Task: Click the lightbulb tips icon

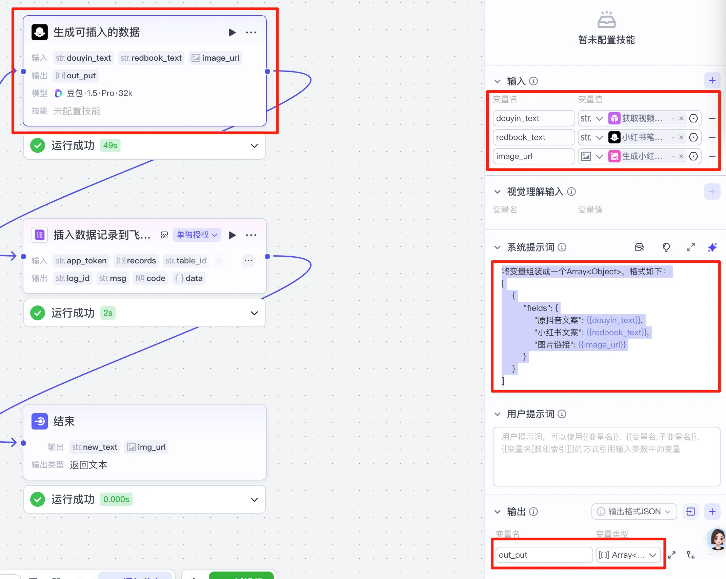Action: [666, 247]
